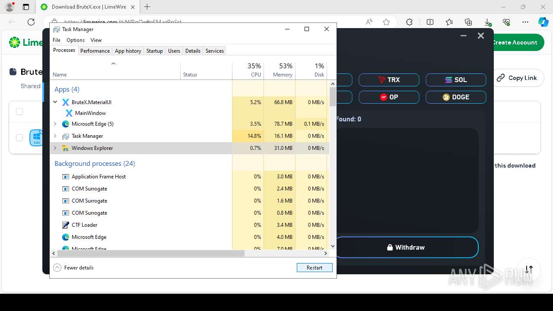Viewport: 553px width, 311px height.
Task: Sort processes by Disk column
Action: pyautogui.click(x=311, y=71)
